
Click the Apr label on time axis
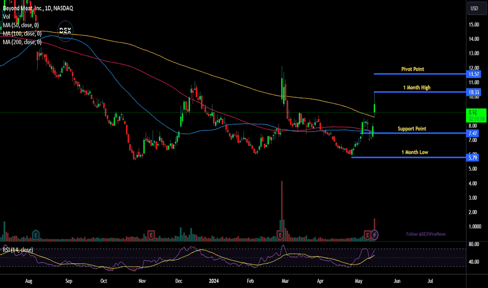point(320,281)
